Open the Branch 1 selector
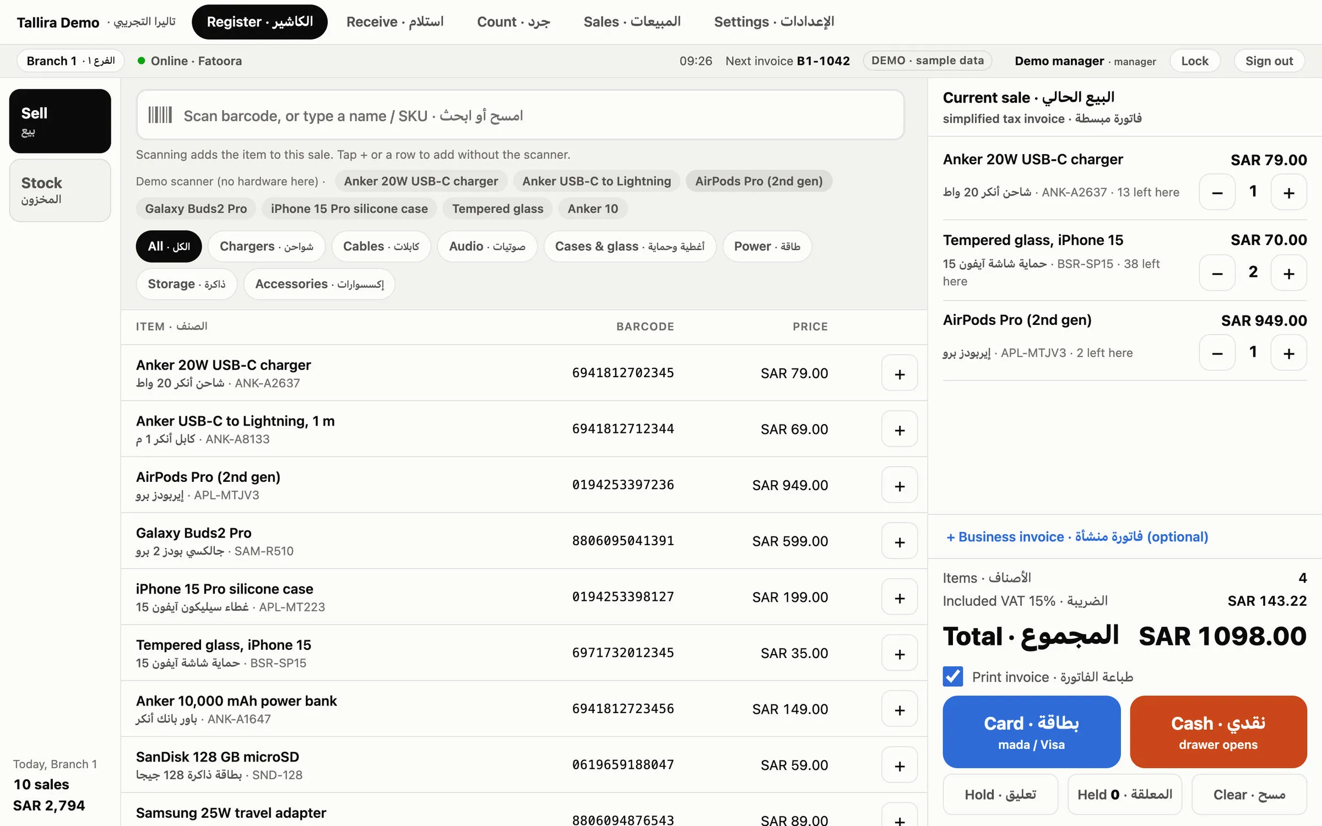 [71, 61]
